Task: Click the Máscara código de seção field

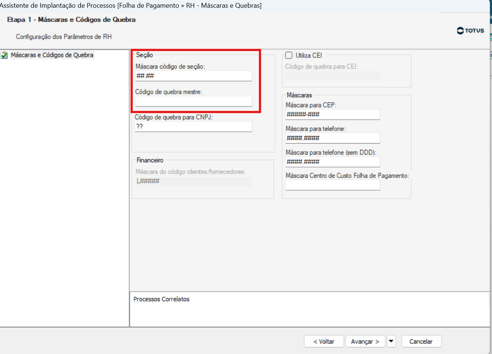Action: click(193, 76)
